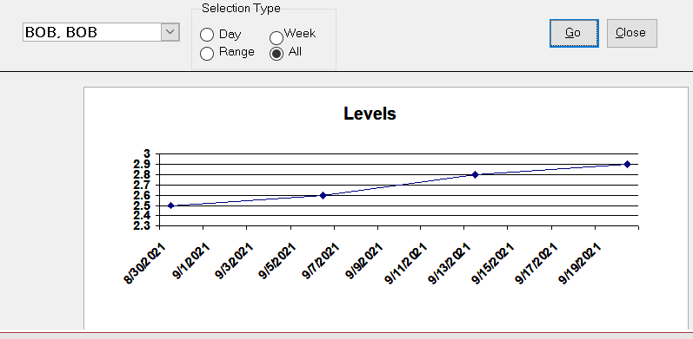Click the 2.4 y-axis label
Viewport: 693px width, 339px height.
142,216
